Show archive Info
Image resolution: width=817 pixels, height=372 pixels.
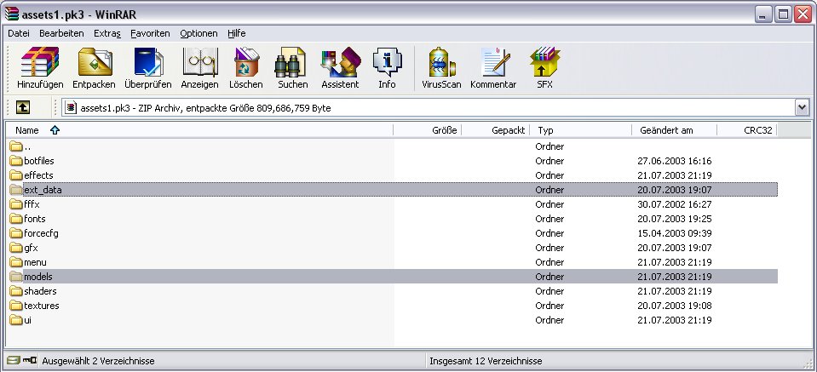387,68
